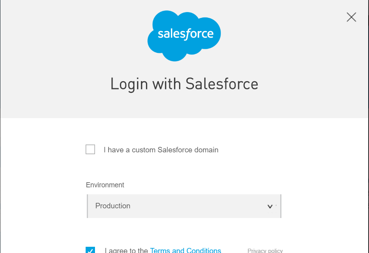Click the salesforce wordmark inside the cloud

(186, 34)
